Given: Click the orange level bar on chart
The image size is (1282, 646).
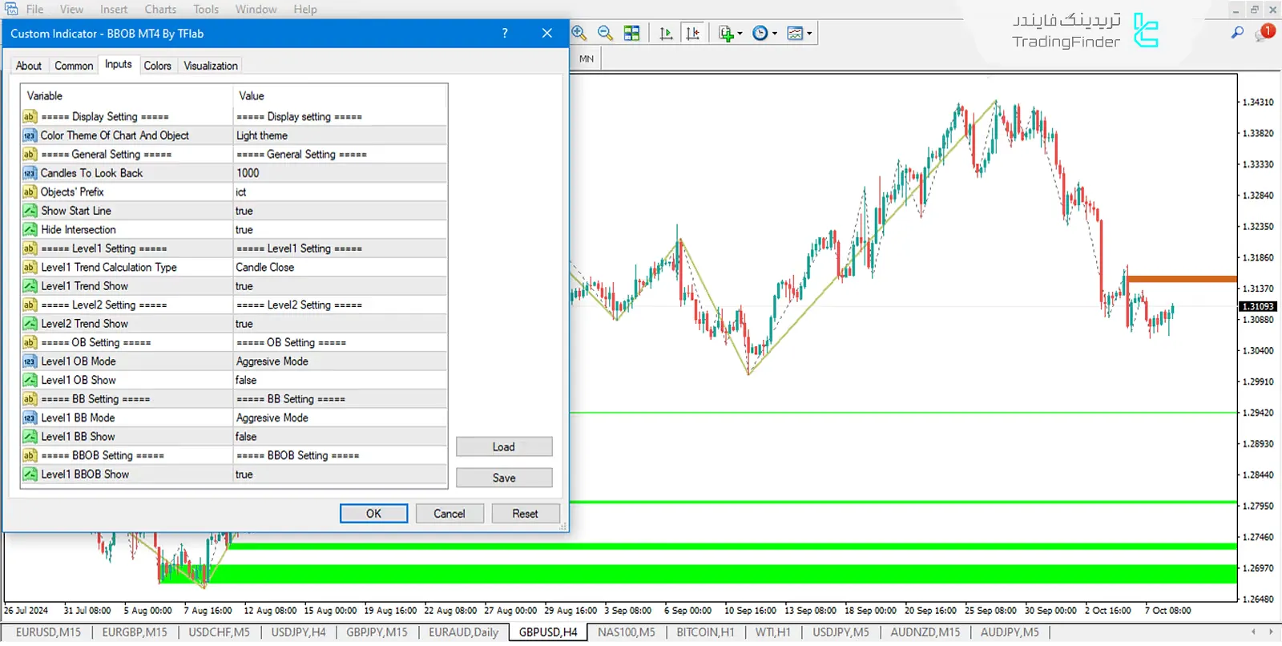Looking at the screenshot, I should 1181,279.
